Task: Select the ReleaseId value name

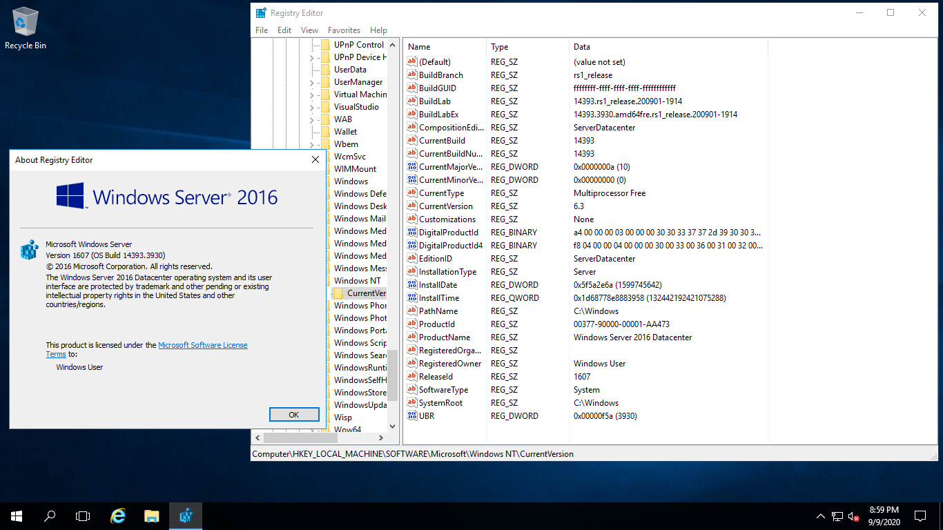Action: [436, 377]
